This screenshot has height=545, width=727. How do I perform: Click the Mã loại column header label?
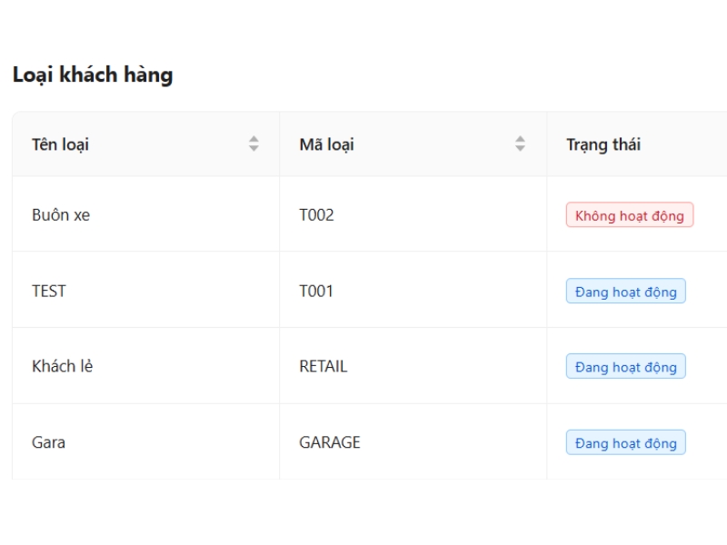coord(326,144)
